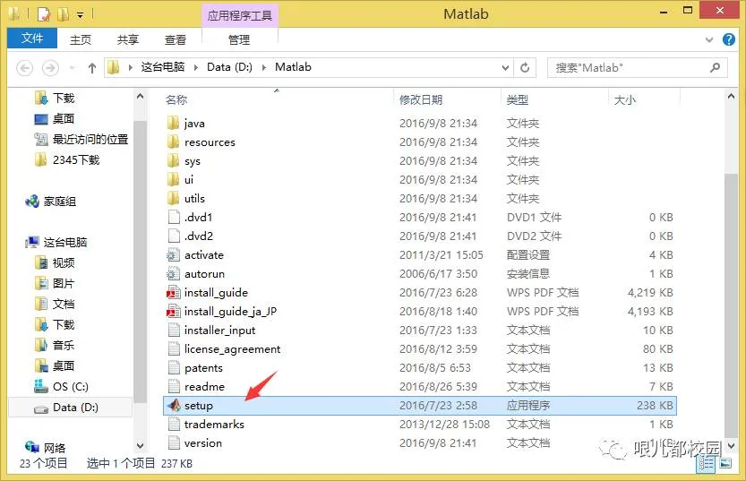Select the java folder icon
Image resolution: width=746 pixels, height=481 pixels.
coord(174,124)
